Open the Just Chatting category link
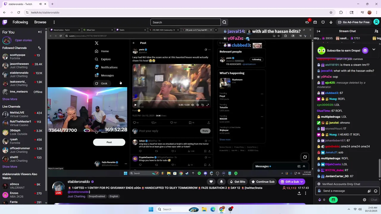Viewport: 381px width, 214px height. point(76,196)
